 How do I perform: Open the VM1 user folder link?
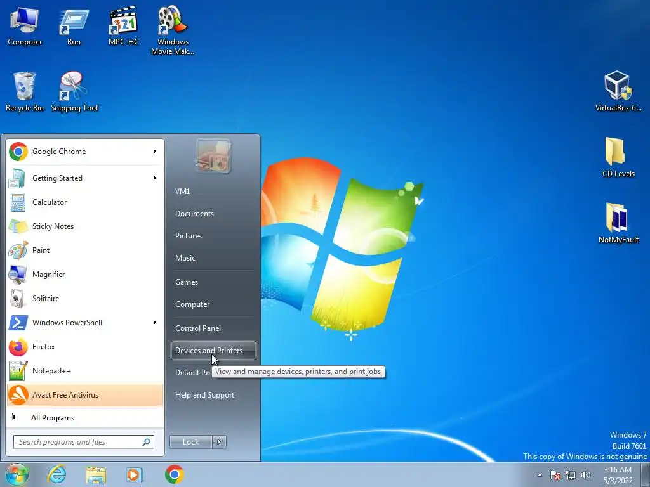coord(213,192)
